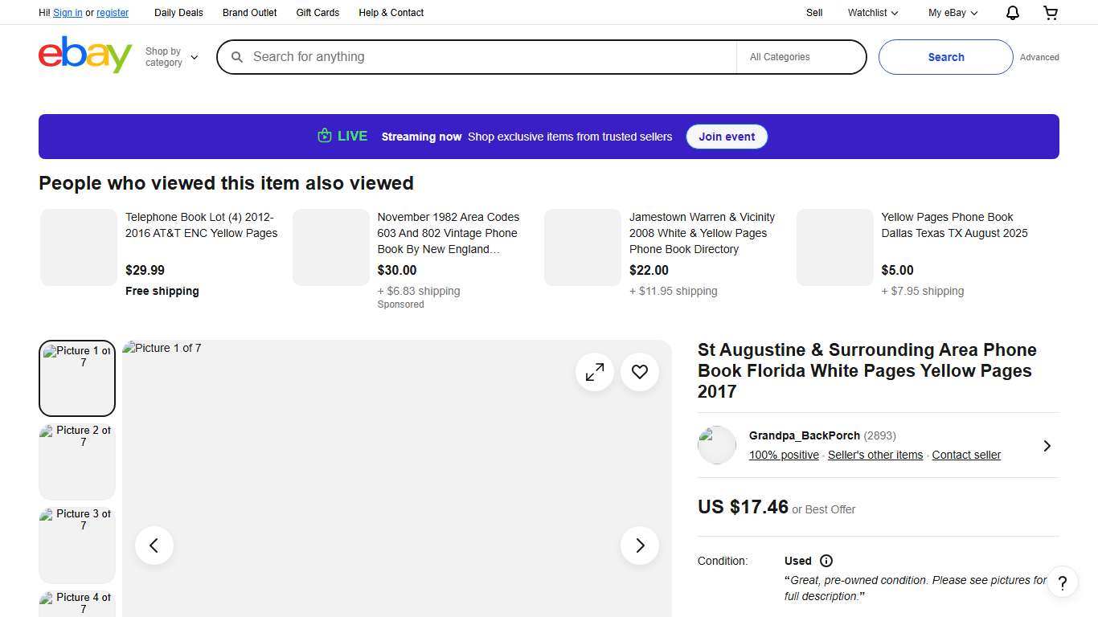Viewport: 1098px width, 617px height.
Task: Expand the image to full-screen view
Action: pyautogui.click(x=595, y=372)
